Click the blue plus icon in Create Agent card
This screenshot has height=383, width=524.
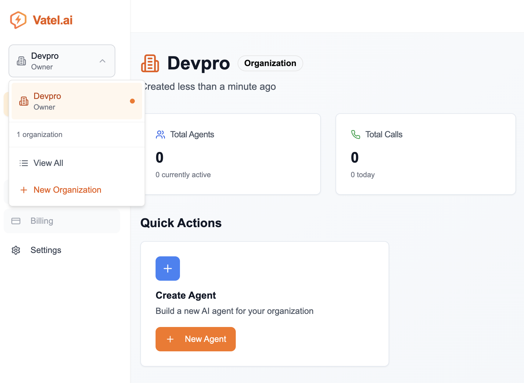[167, 268]
